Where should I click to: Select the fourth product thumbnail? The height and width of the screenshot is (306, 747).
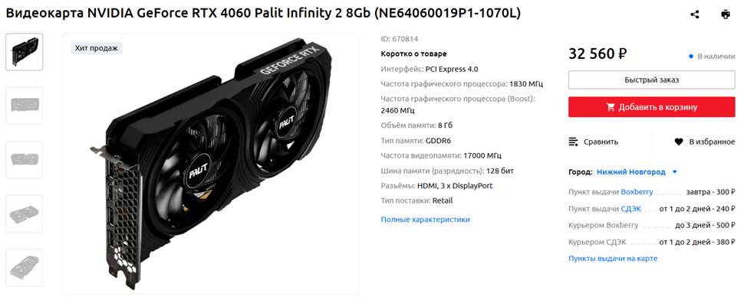(x=25, y=213)
